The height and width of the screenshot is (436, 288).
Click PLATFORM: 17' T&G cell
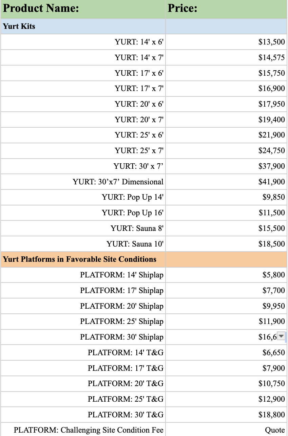pyautogui.click(x=83, y=368)
